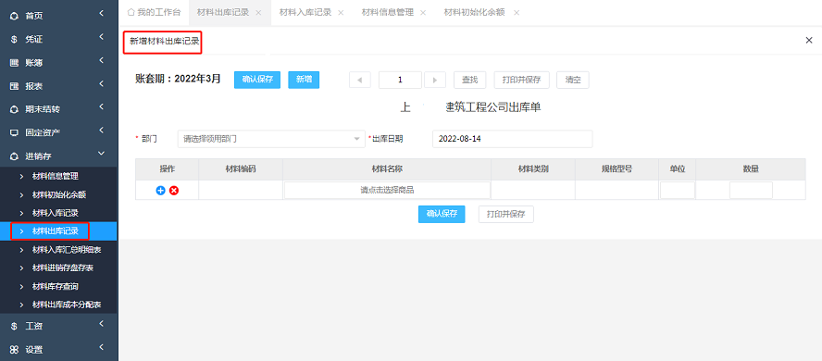Viewport: 822px width, 361px height.
Task: Expand the 报表 menu chevron
Action: (x=101, y=84)
